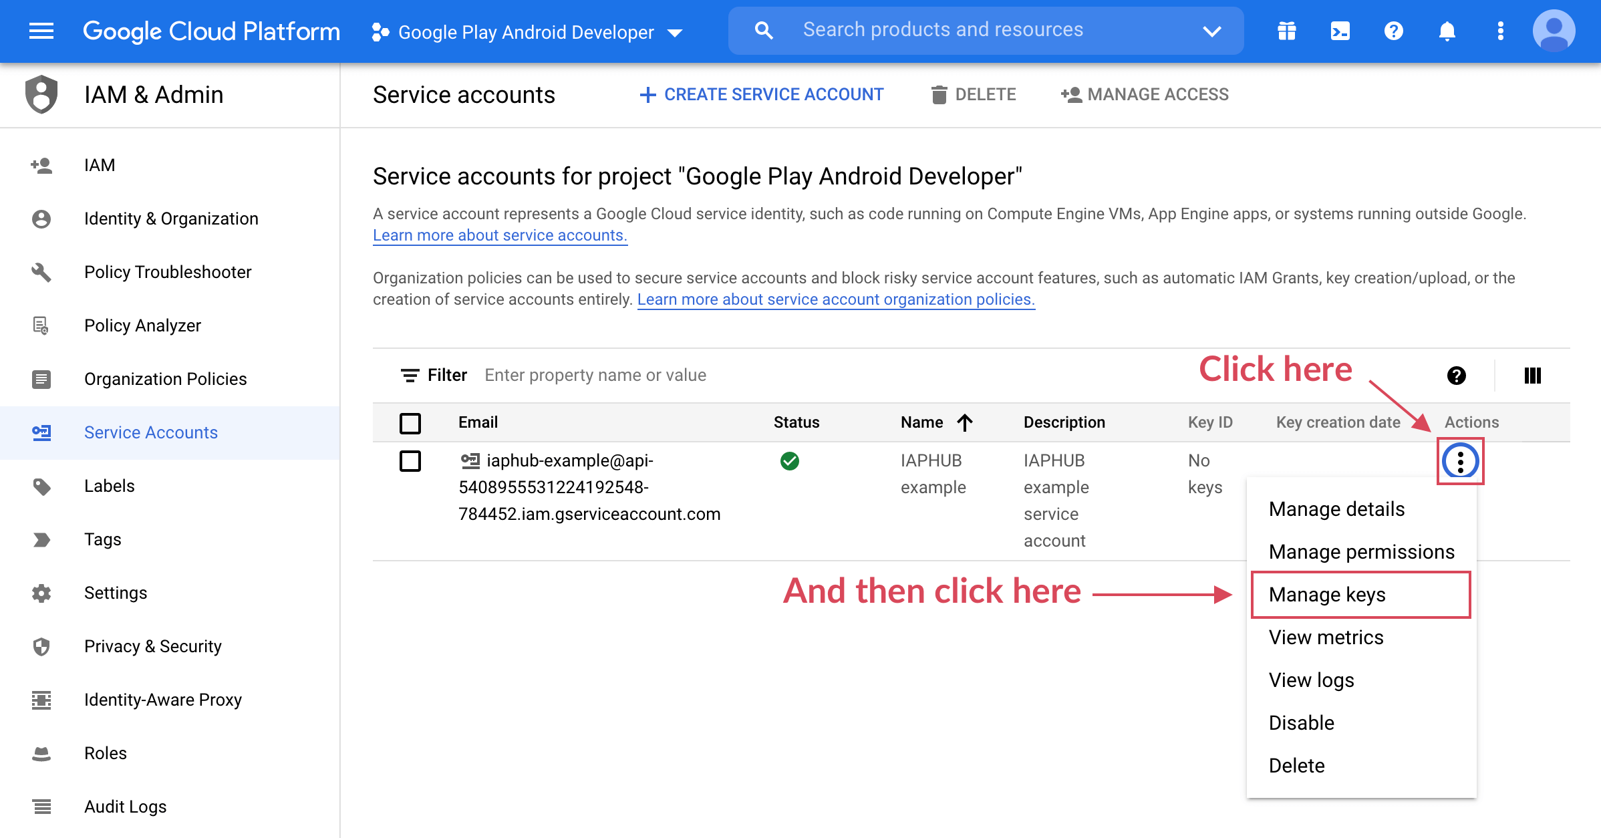
Task: Activate Cloud Shell terminal icon
Action: point(1340,31)
